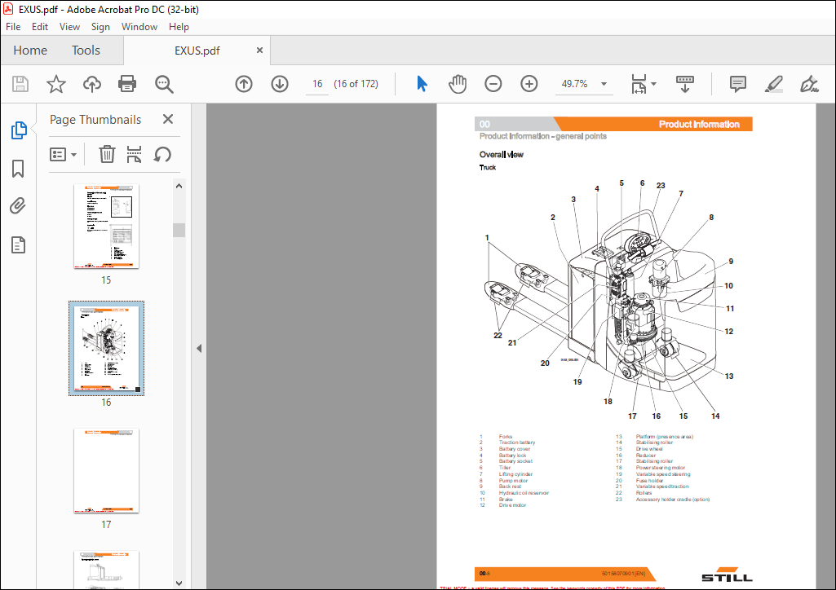Click the STILL logo on the page
Screen dimensions: 836x590
(728, 575)
